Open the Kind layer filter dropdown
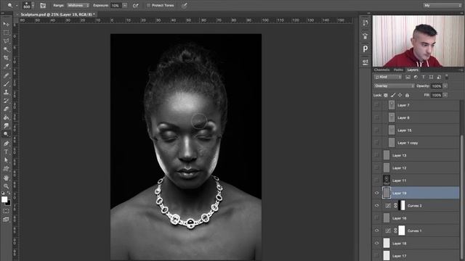The width and height of the screenshot is (465, 261). click(387, 77)
